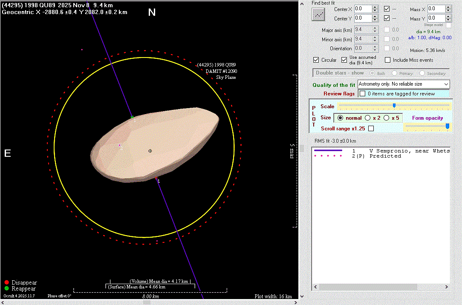Click the Form opacity slider handle
The image size is (462, 305).
click(x=447, y=126)
